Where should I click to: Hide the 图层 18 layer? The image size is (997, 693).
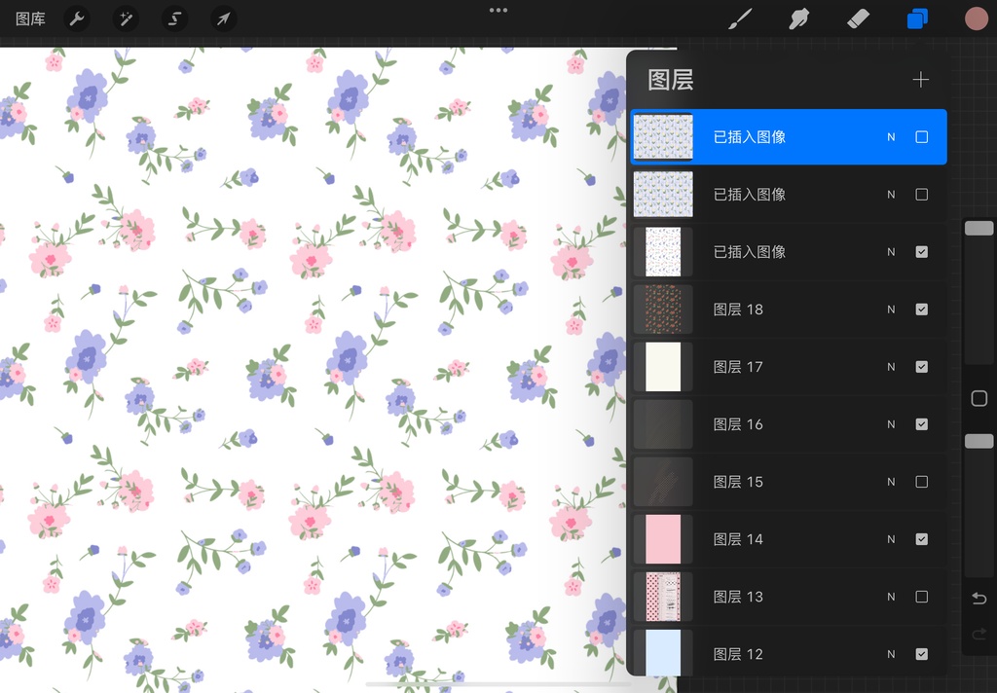click(x=921, y=309)
